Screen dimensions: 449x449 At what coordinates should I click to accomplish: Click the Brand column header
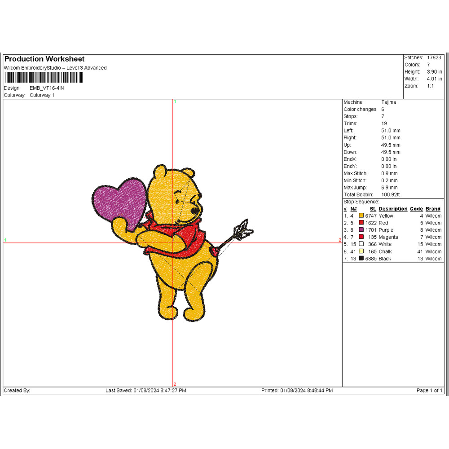pos(433,209)
